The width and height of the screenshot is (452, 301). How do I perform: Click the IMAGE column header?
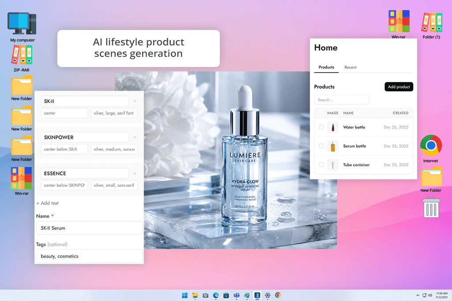(333, 113)
